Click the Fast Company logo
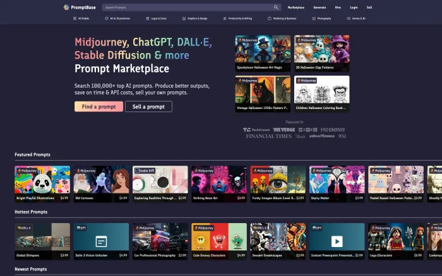The image size is (442, 276). click(x=333, y=130)
